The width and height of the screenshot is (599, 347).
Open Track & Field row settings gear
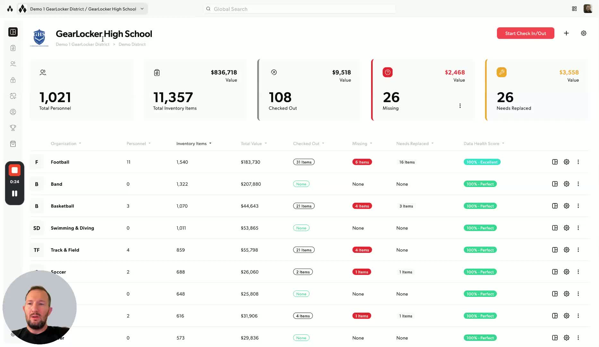pyautogui.click(x=567, y=250)
